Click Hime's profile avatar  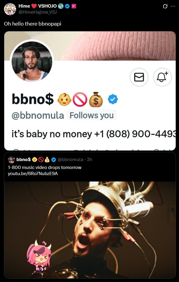[x=10, y=9]
